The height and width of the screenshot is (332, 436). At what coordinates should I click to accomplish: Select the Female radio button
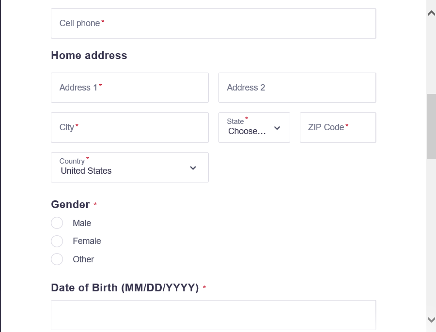pos(57,241)
